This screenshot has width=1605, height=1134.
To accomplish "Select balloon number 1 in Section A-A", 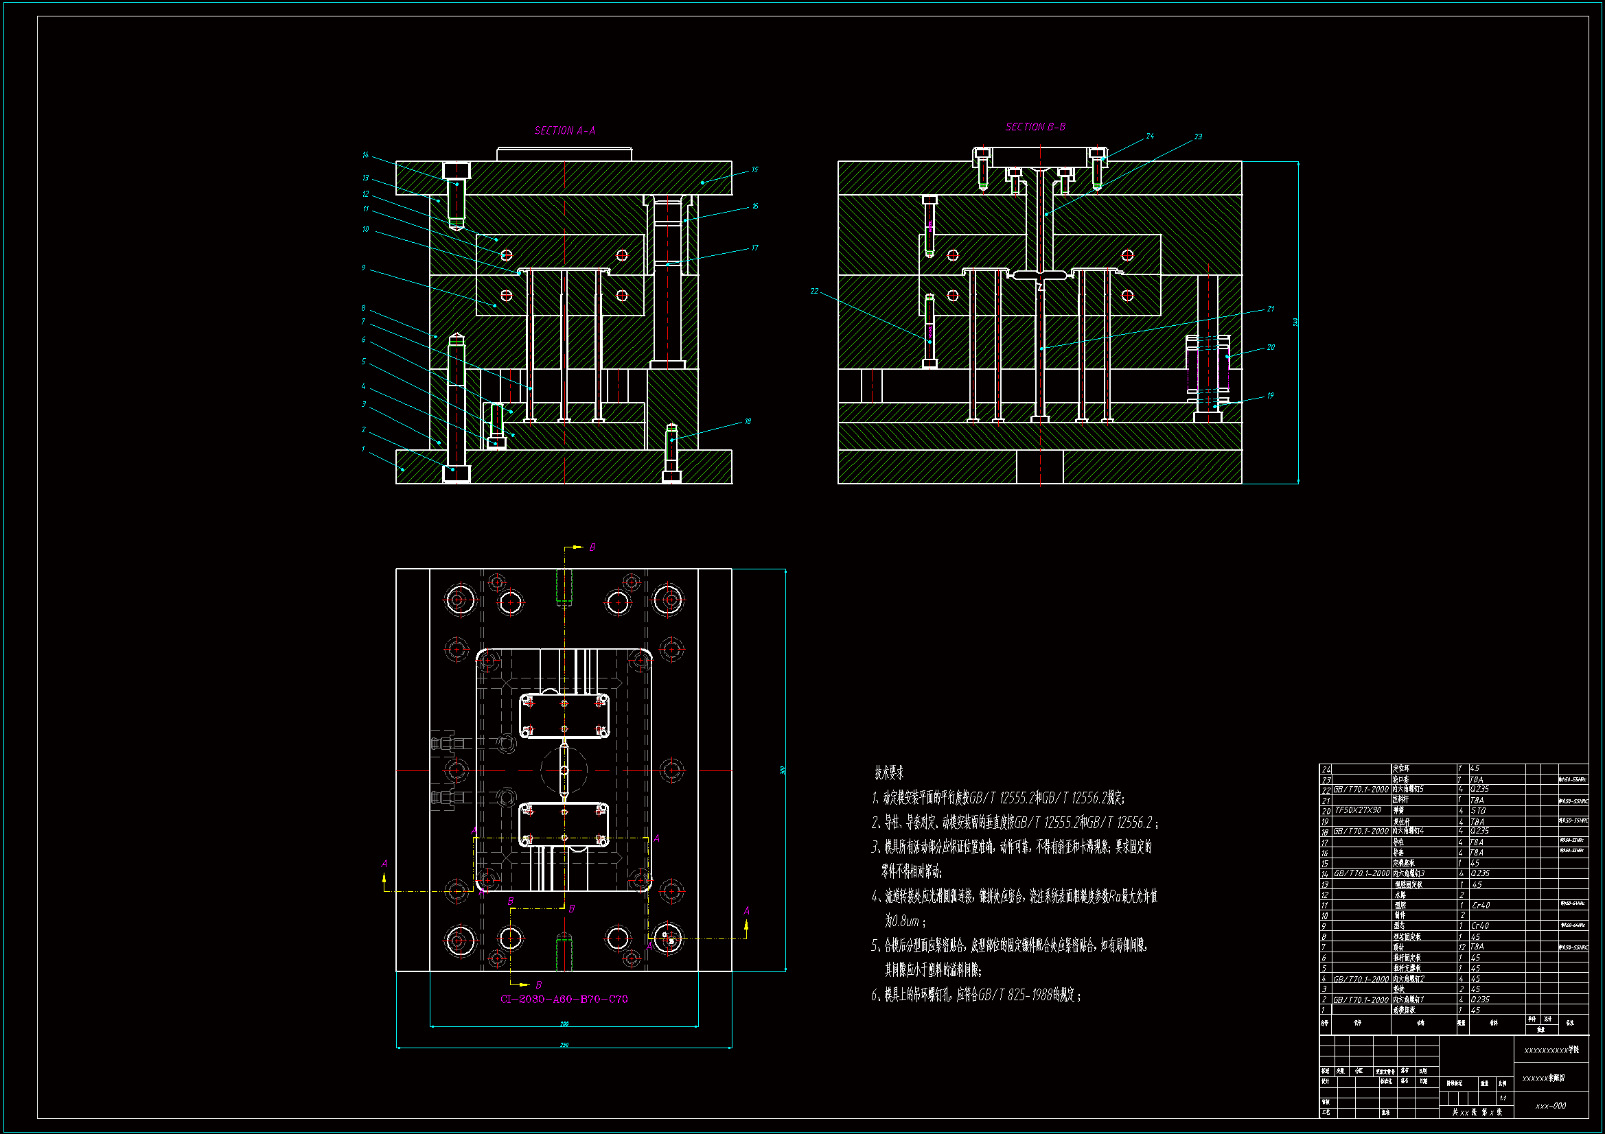I will click(x=362, y=449).
